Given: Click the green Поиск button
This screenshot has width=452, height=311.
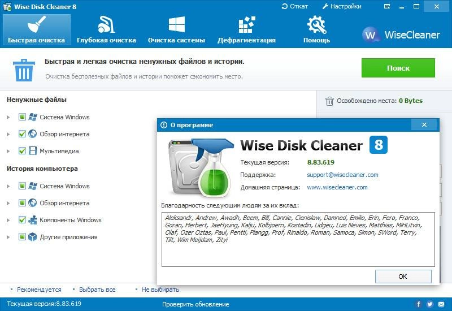Looking at the screenshot, I should 398,68.
